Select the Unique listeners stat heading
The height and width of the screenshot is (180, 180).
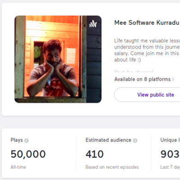[x=170, y=140]
